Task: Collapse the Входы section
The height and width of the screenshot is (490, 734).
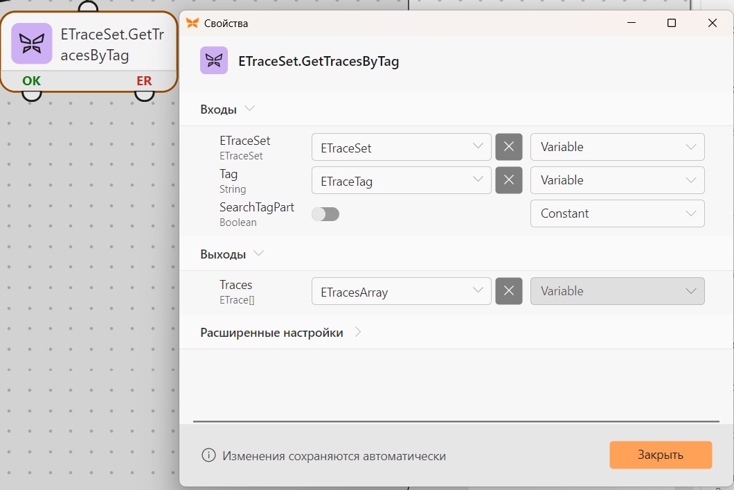Action: point(249,109)
